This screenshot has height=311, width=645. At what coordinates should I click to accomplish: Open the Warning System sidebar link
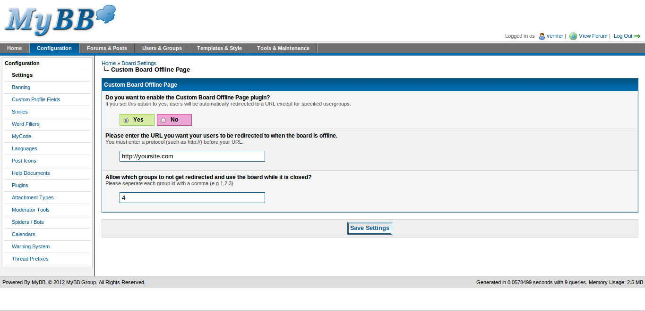[31, 246]
